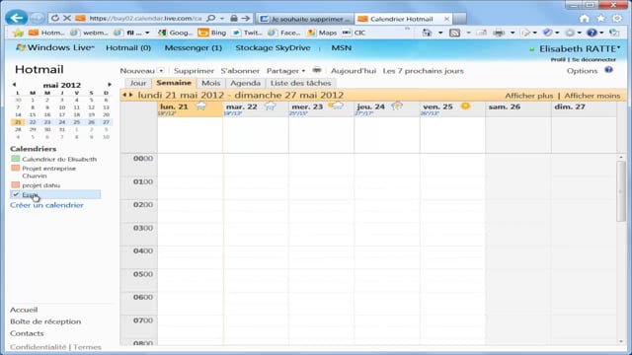Close the Calendrier Hotmail browser tab

click(x=446, y=19)
